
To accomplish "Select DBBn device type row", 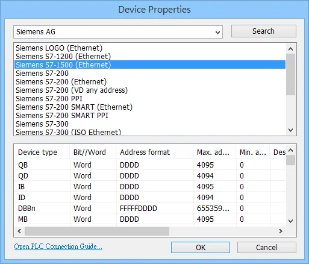I will tap(150, 209).
